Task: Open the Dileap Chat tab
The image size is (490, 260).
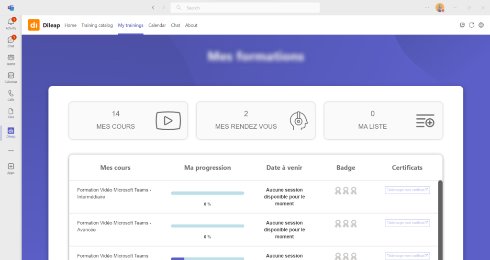Action: [175, 25]
